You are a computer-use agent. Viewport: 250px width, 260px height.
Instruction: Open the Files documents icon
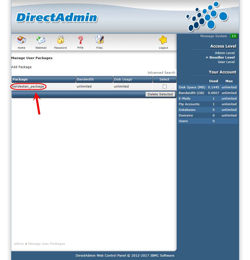click(x=99, y=39)
